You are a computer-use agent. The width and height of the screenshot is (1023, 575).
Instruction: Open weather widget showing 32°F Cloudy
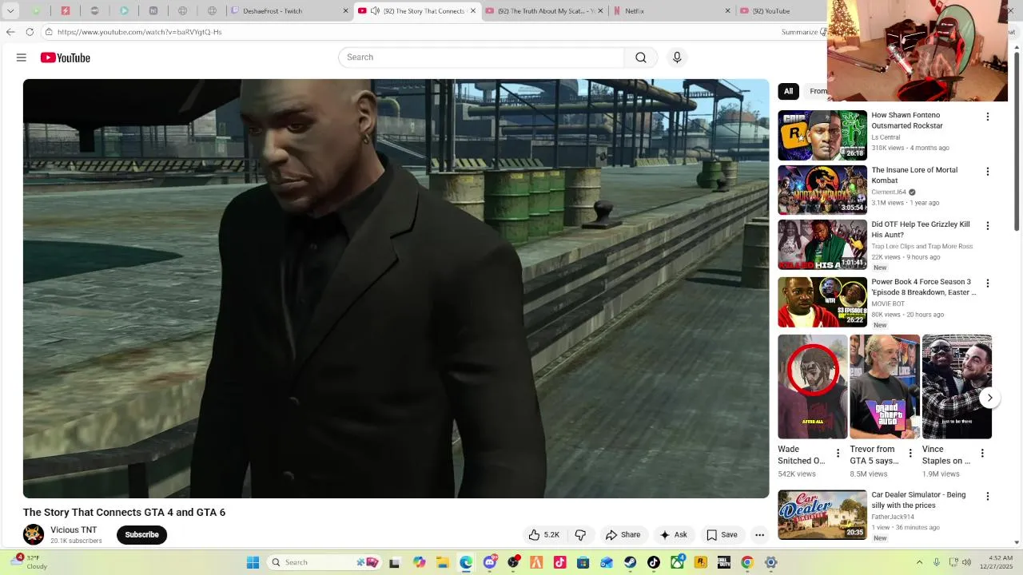28,562
